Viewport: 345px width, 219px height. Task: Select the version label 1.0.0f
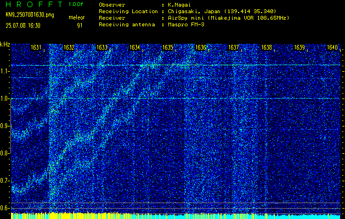click(76, 4)
